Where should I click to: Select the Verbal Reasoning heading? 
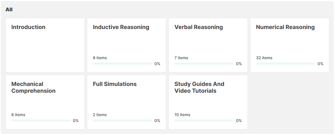click(199, 27)
